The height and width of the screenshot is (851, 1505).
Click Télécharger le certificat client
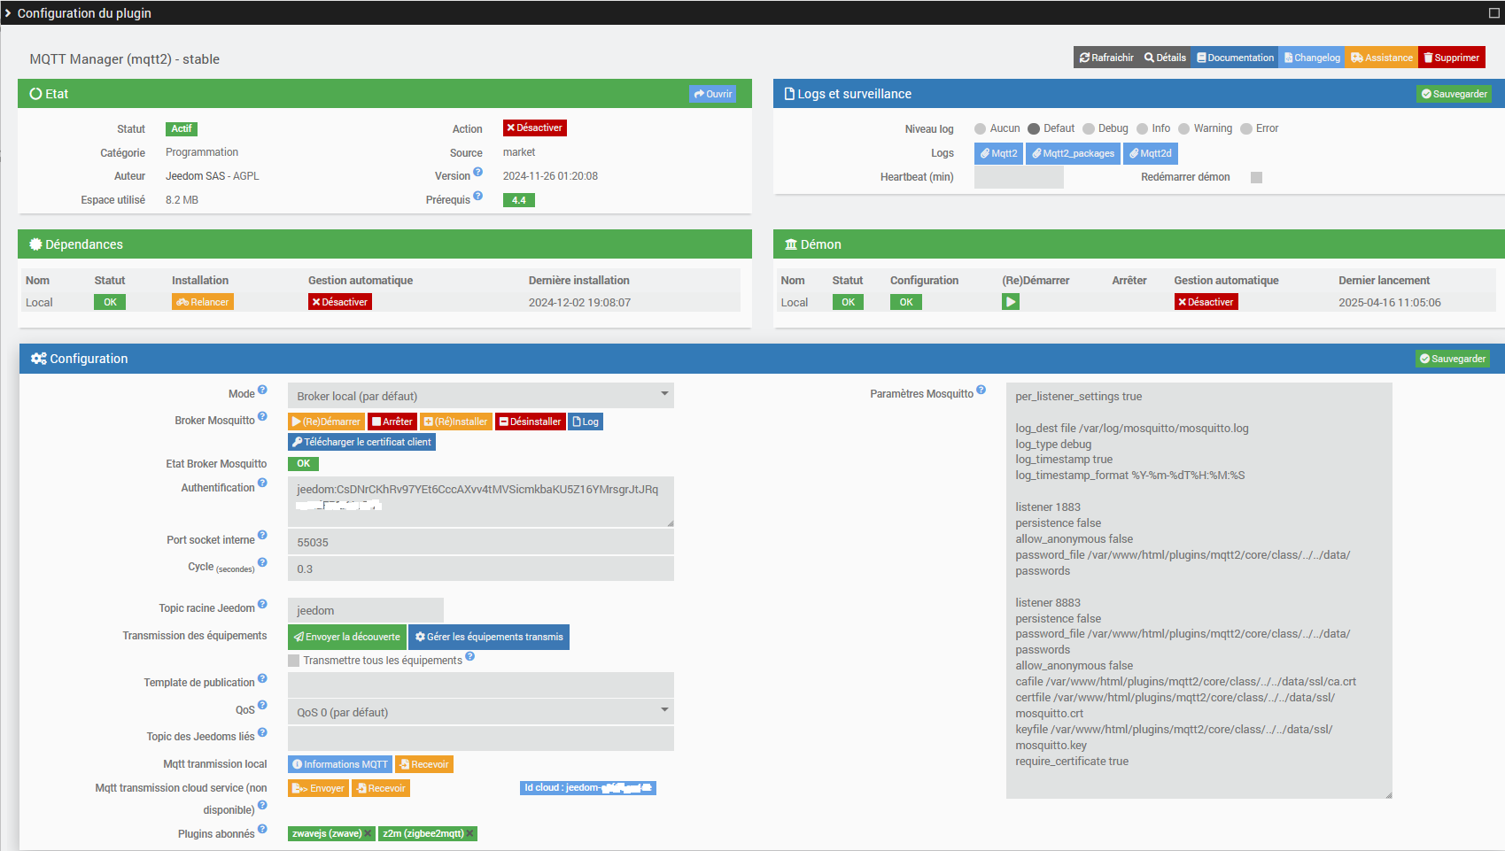[361, 442]
